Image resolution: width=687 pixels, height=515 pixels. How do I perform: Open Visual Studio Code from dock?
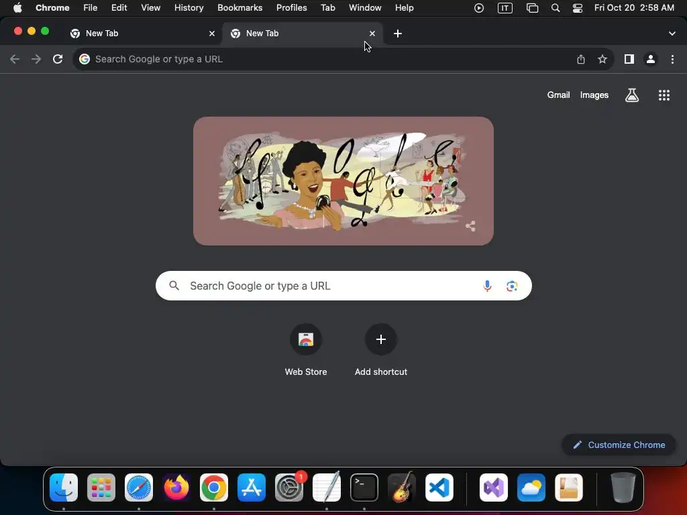(x=439, y=488)
